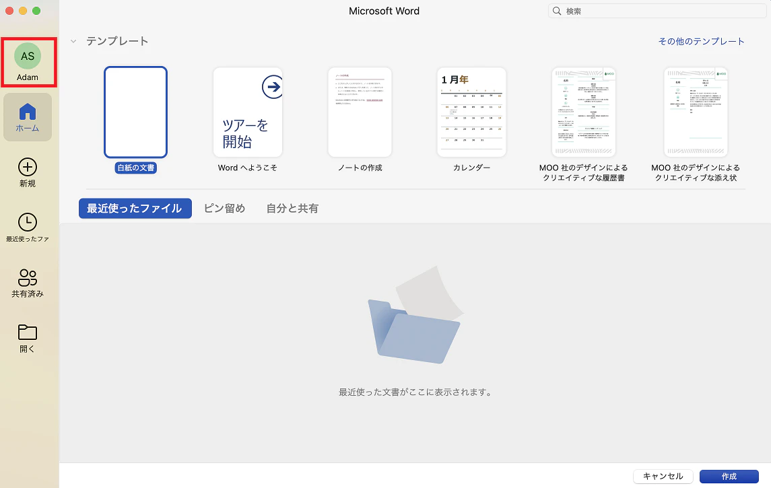This screenshot has width=771, height=488.
Task: Open the 最近使ったファ clock icon
Action: [x=28, y=222]
